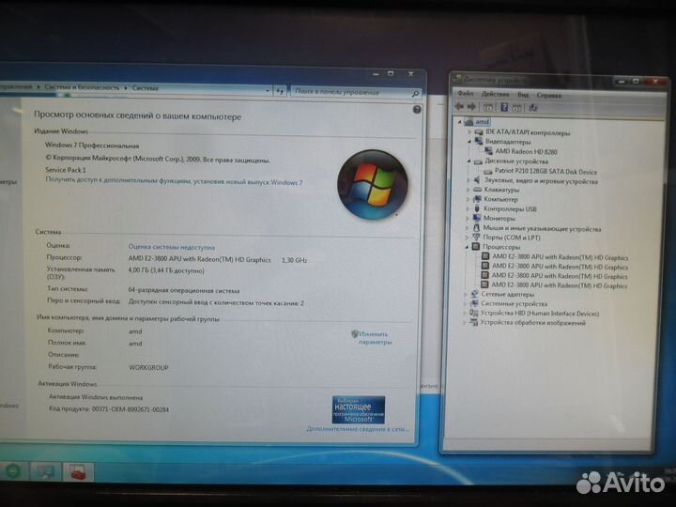The width and height of the screenshot is (676, 507).
Task: Click Система и безопасность breadcrumb
Action: click(82, 87)
